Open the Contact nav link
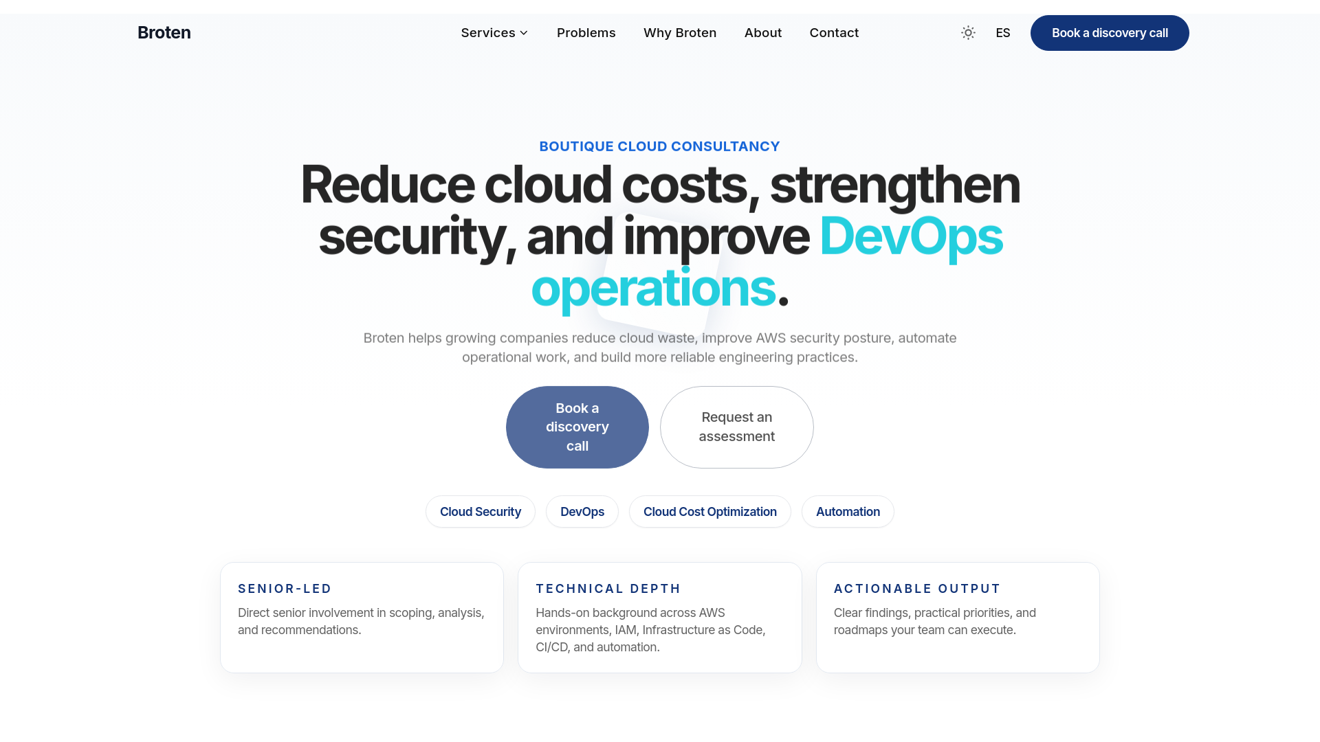The image size is (1320, 742). pos(834,33)
